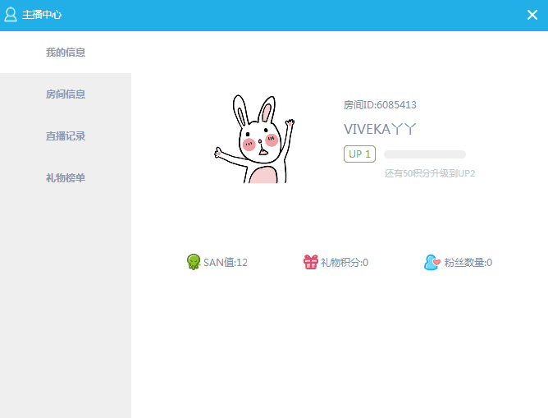Switch to the 直播记录 tab
The width and height of the screenshot is (548, 418).
[x=66, y=136]
